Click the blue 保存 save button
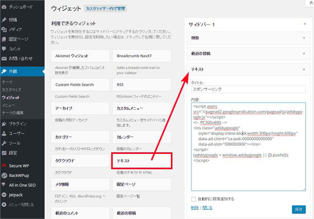The height and width of the screenshot is (219, 314). point(299,209)
